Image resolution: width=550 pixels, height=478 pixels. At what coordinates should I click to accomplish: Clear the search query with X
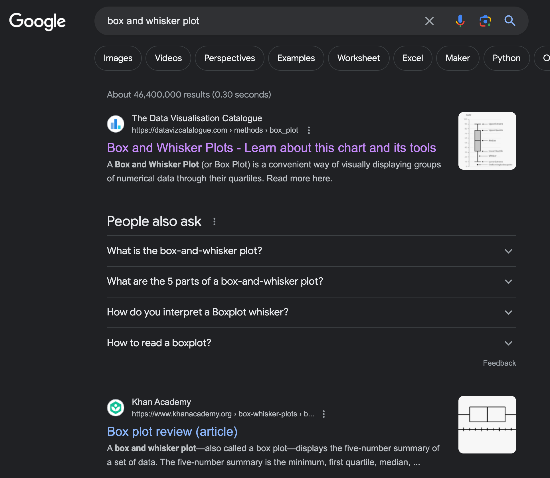click(x=429, y=21)
